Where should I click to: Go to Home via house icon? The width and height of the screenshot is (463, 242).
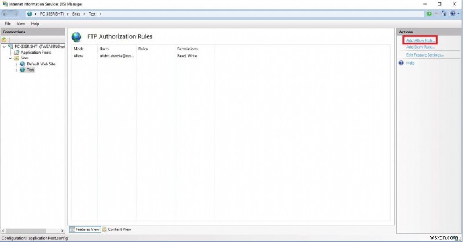point(444,13)
